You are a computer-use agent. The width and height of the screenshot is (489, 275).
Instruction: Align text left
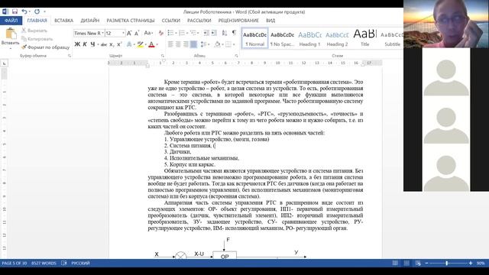click(170, 44)
